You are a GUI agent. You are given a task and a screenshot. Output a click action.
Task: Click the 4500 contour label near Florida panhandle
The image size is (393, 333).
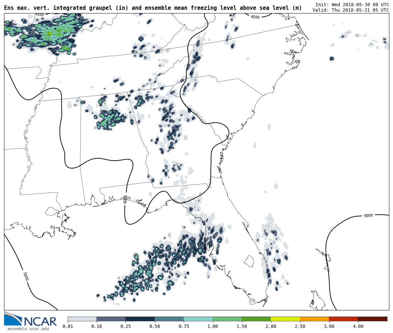[x=126, y=199]
